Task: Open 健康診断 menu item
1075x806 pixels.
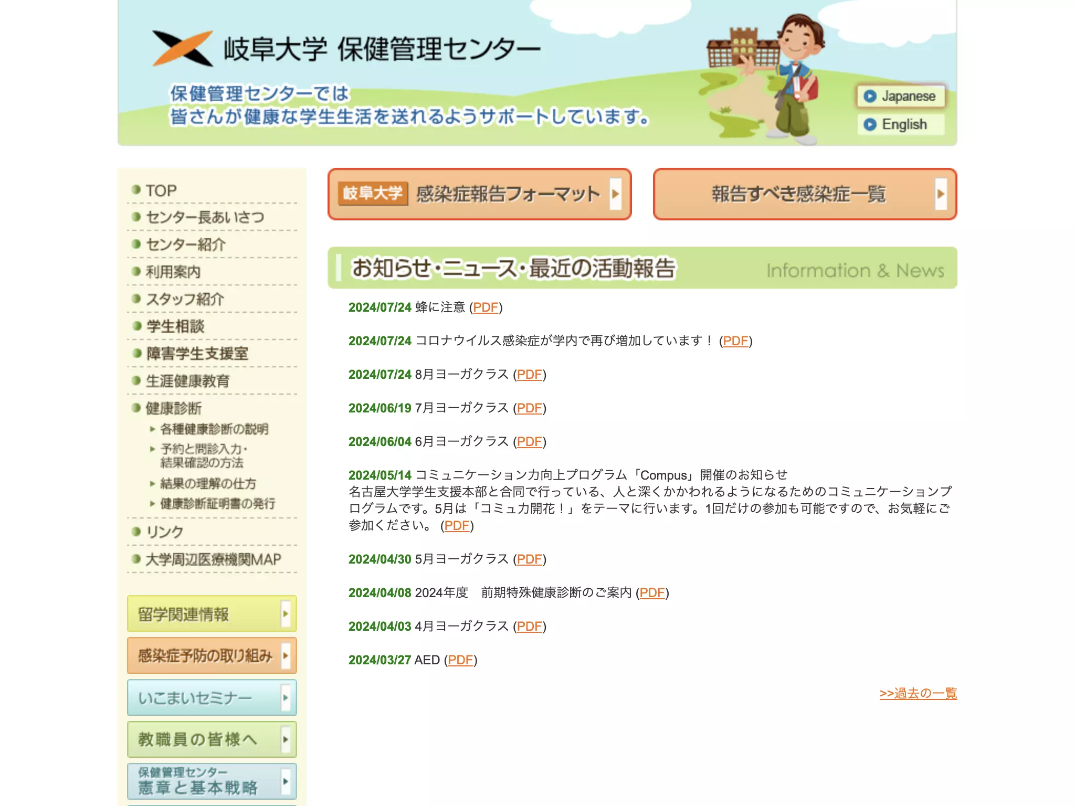Action: point(173,408)
